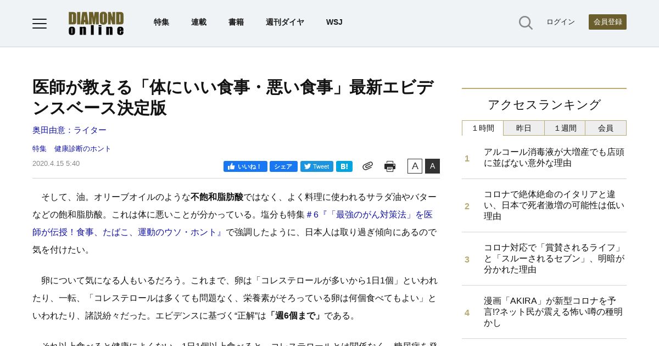Print the article with printer icon

(390, 166)
